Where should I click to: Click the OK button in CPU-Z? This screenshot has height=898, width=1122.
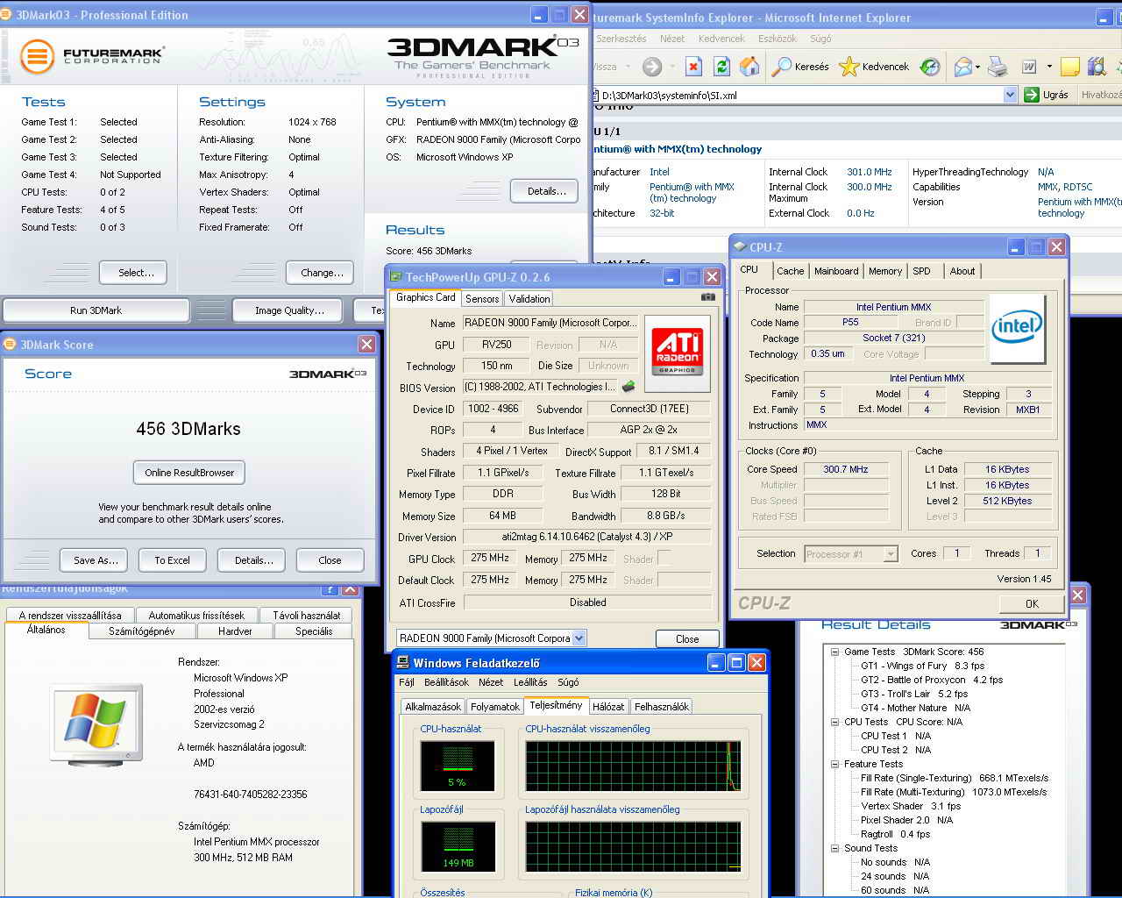[1032, 603]
